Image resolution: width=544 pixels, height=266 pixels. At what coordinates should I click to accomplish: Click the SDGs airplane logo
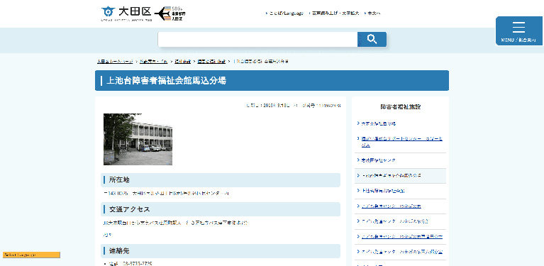(170, 13)
